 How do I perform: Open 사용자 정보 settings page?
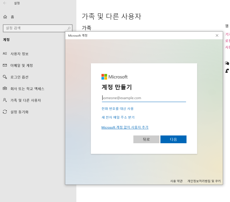click(x=19, y=54)
